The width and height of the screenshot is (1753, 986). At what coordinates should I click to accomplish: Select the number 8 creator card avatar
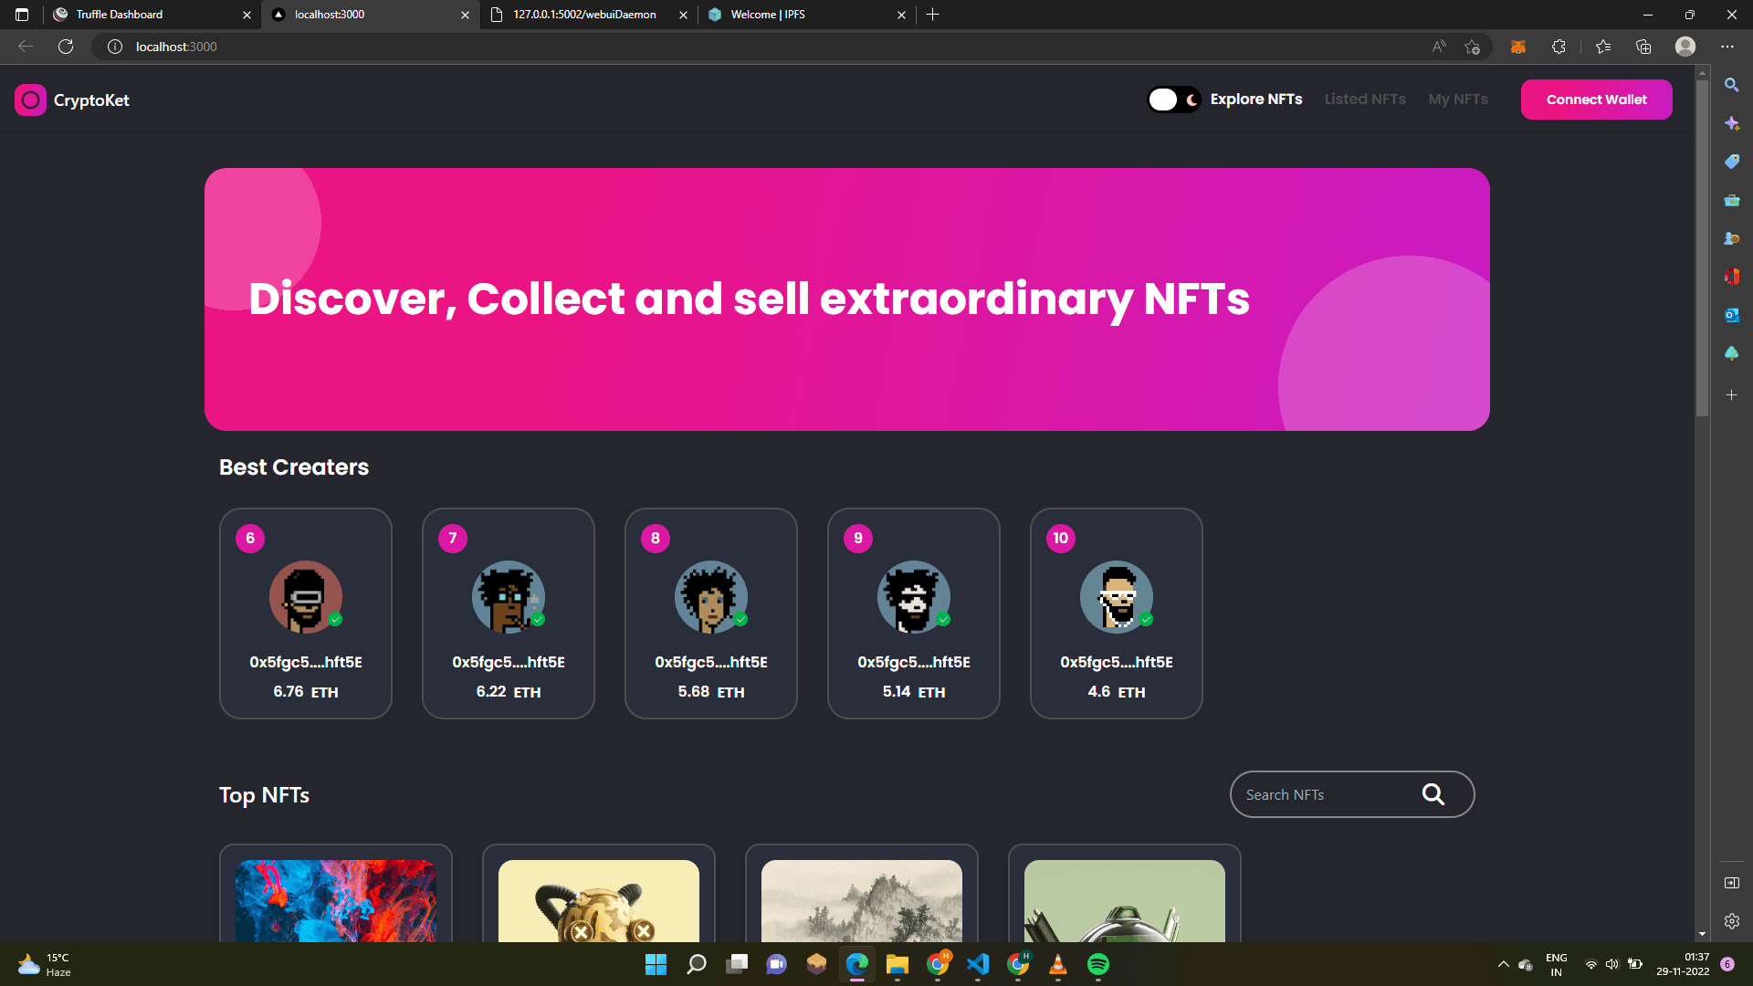(710, 597)
